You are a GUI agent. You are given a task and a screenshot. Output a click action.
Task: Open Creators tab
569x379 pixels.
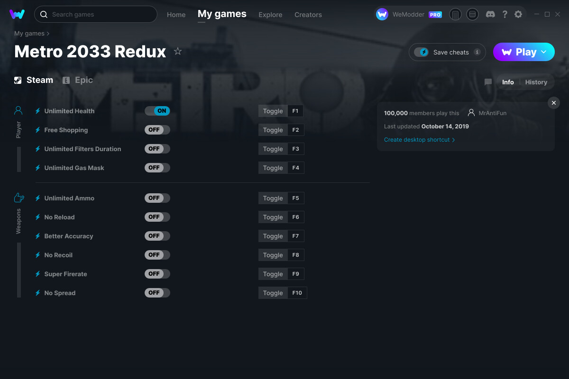pos(308,15)
